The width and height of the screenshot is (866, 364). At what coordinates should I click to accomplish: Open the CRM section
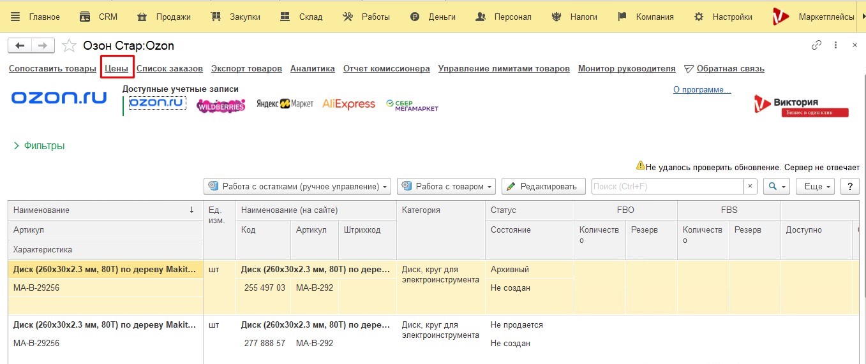[99, 17]
